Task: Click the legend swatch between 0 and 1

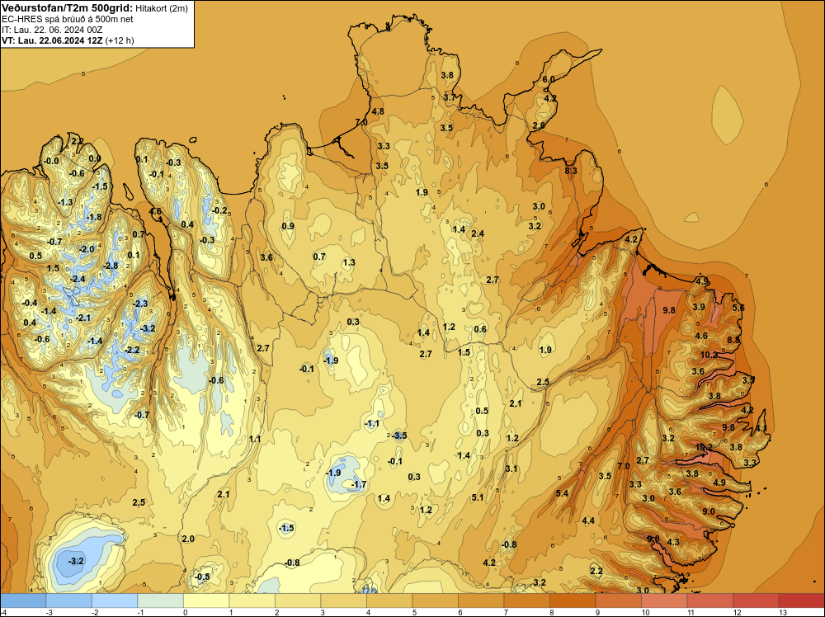Action: (x=206, y=601)
